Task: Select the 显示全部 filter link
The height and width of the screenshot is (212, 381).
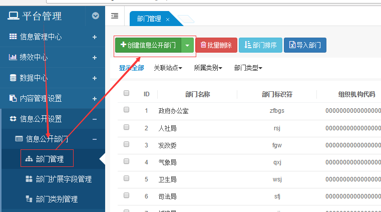Action: [131, 68]
